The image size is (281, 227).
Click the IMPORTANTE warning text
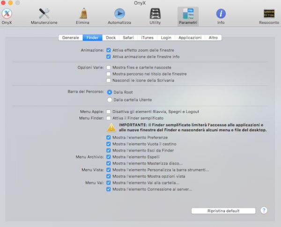tap(193, 127)
